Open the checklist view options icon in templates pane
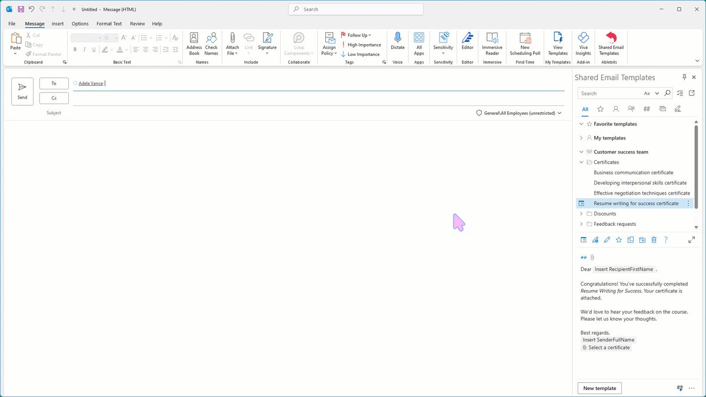706x397 pixels. (680, 93)
